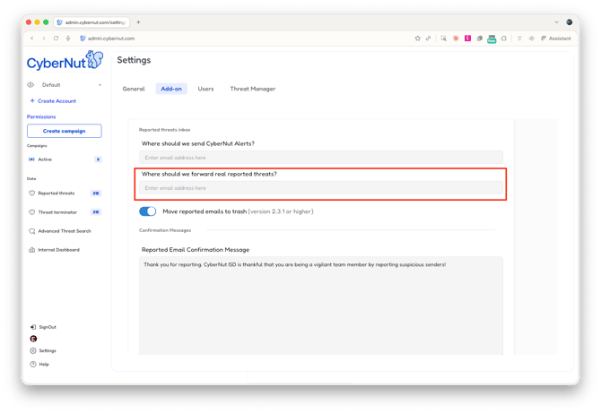Open Settings from the sidebar
Screen dimensions: 601x413
[x=48, y=350]
